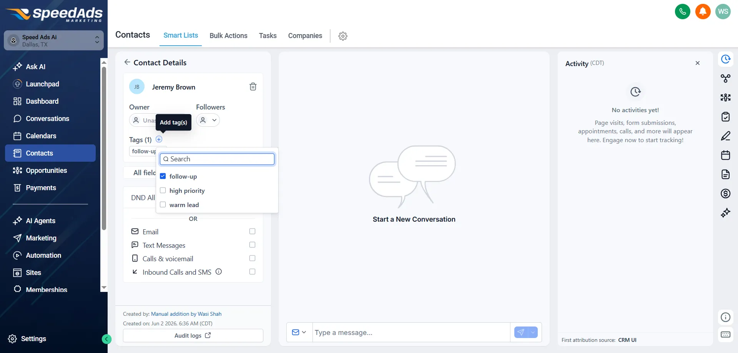Open the activity clock icon in right rail
This screenshot has height=353, width=738.
pos(725,59)
